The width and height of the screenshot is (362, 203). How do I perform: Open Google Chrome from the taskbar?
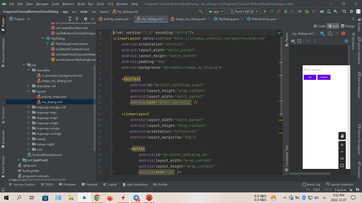(x=97, y=197)
